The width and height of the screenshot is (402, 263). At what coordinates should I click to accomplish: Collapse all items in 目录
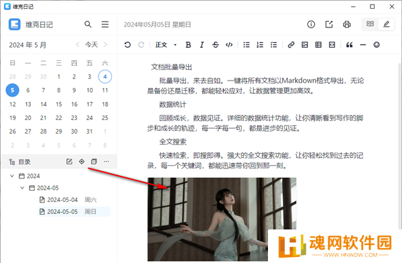pos(94,162)
